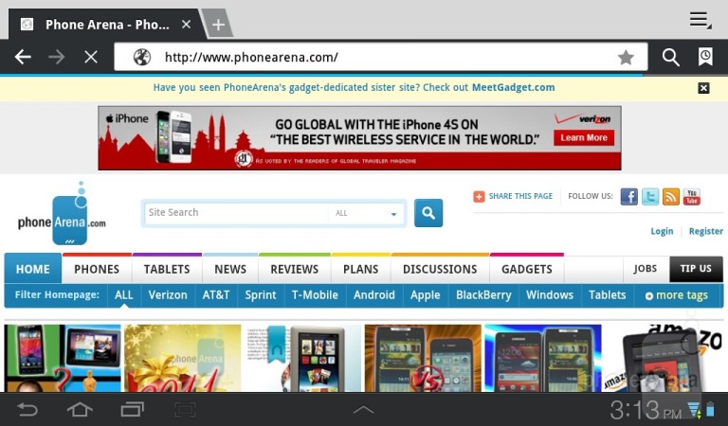Bookmark page with the star icon
The height and width of the screenshot is (426, 728).
pos(626,58)
